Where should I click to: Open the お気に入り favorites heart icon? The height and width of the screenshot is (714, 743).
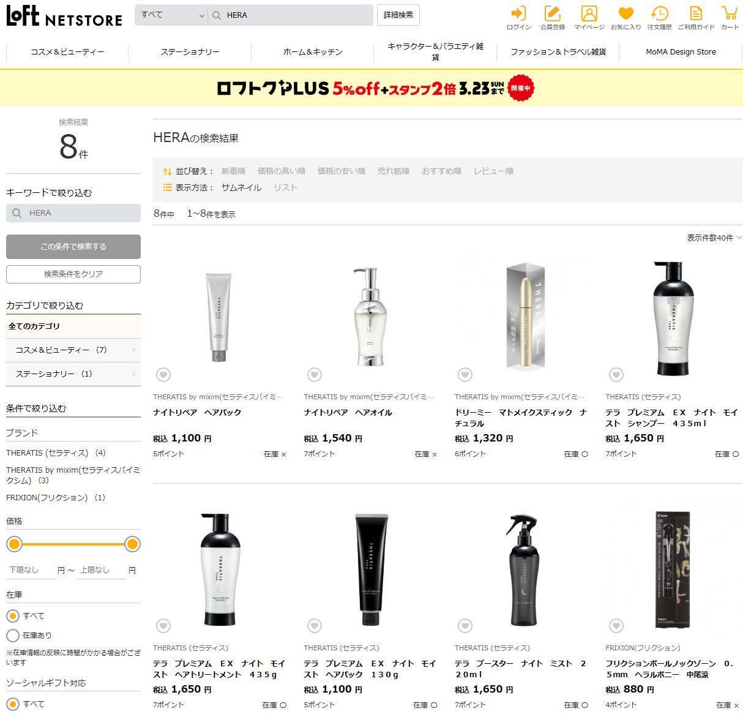625,18
